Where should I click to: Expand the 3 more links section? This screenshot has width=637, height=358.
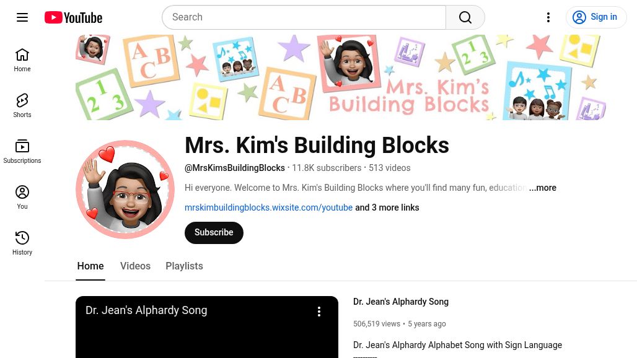(x=387, y=207)
